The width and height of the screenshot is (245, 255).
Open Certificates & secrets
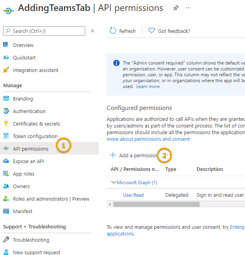pyautogui.click(x=36, y=124)
